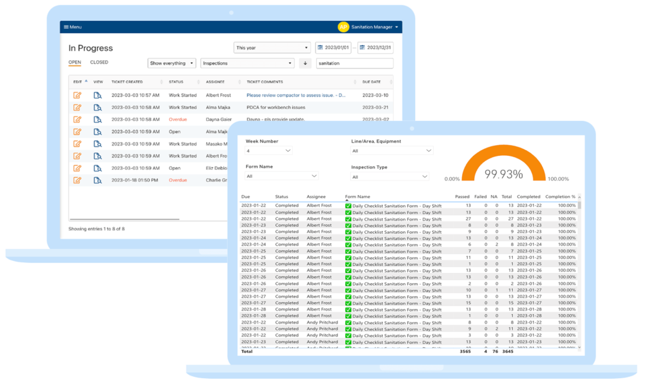Viewport: 650px width, 387px height.
Task: Sort tickets by Ticket Created column header
Action: [x=127, y=82]
